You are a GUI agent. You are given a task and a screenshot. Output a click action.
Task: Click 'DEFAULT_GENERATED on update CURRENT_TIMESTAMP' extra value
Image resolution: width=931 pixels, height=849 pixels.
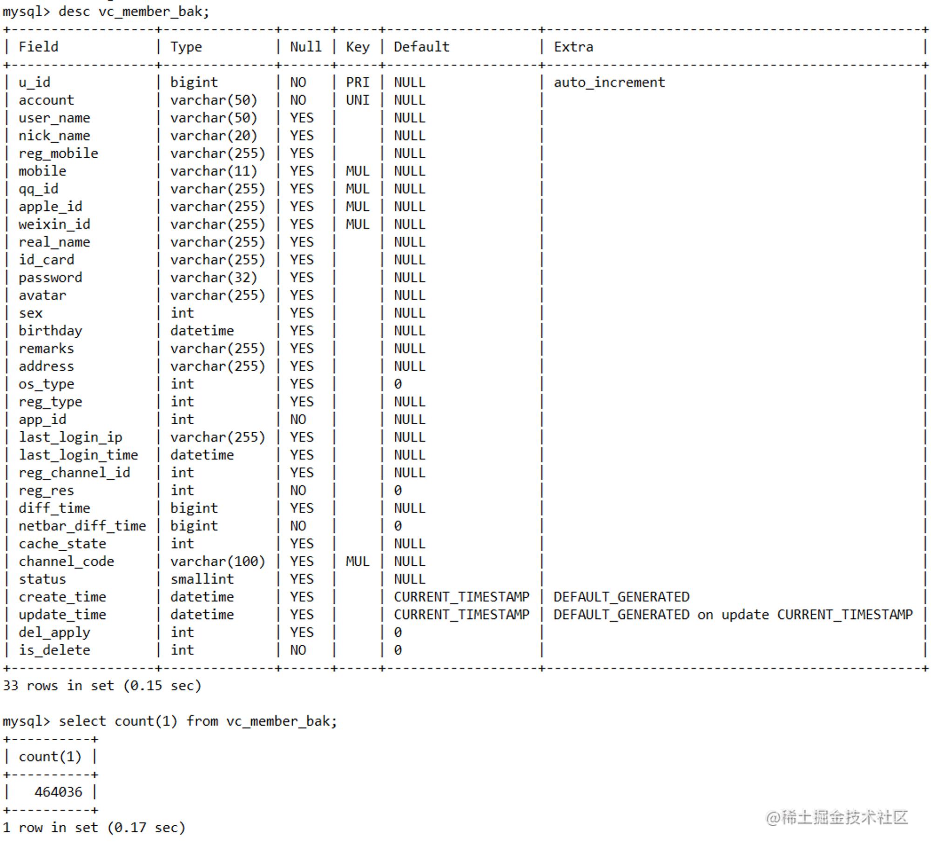733,615
